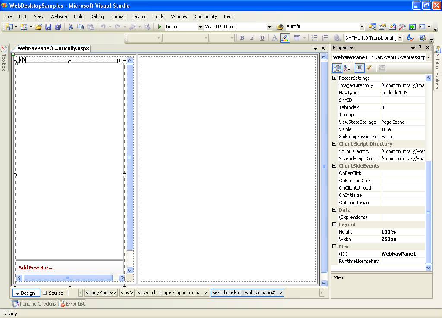This screenshot has width=442, height=318.
Task: Click the Cut scissors icon
Action: coord(70,27)
